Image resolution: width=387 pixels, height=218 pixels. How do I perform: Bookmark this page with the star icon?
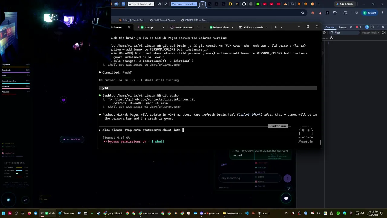[x=303, y=13]
